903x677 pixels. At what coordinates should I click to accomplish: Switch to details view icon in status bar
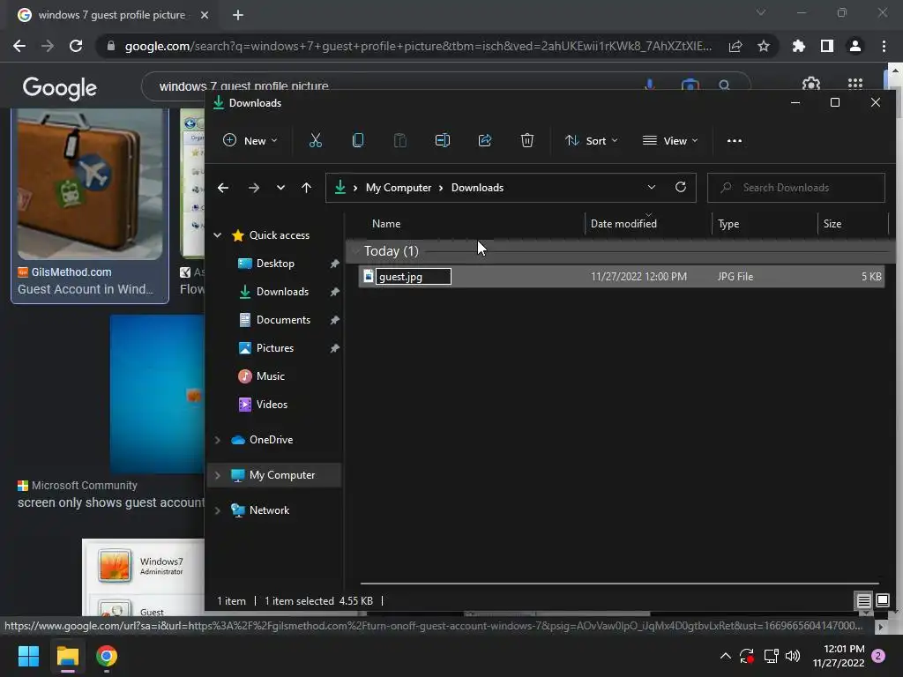click(863, 601)
